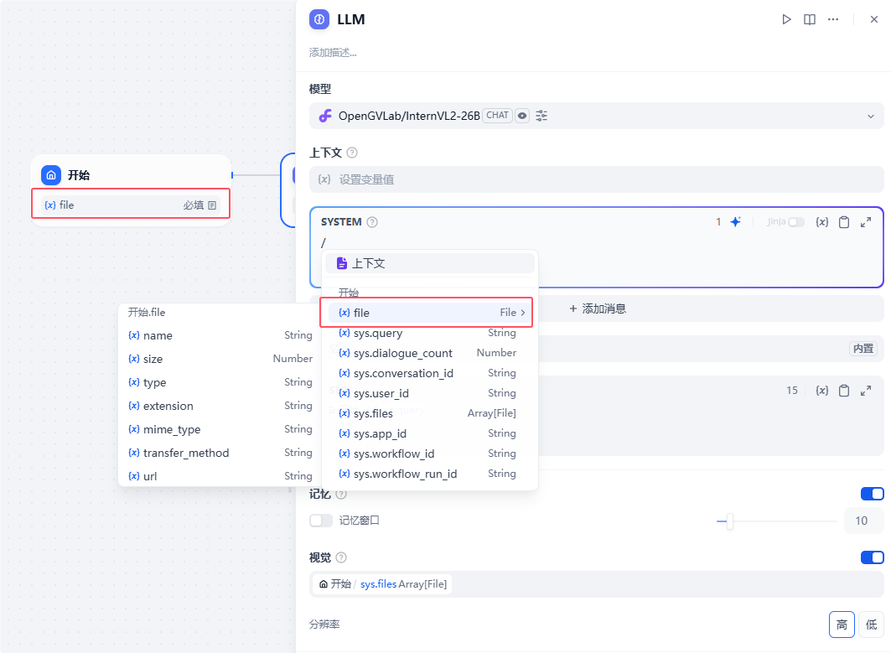
Task: Disable the 记忆 memory switch
Action: [x=873, y=494]
